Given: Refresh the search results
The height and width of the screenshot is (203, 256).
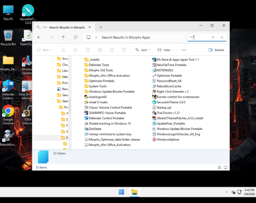Looking at the screenshot, I should point(75,37).
